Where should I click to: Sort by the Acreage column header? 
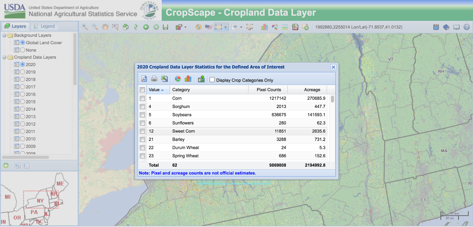(x=307, y=90)
